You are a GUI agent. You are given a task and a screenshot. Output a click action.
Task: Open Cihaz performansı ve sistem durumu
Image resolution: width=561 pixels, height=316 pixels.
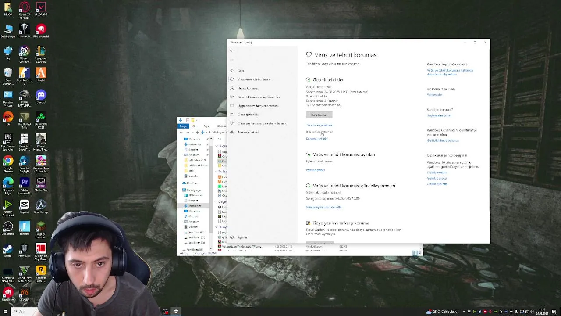click(x=262, y=123)
